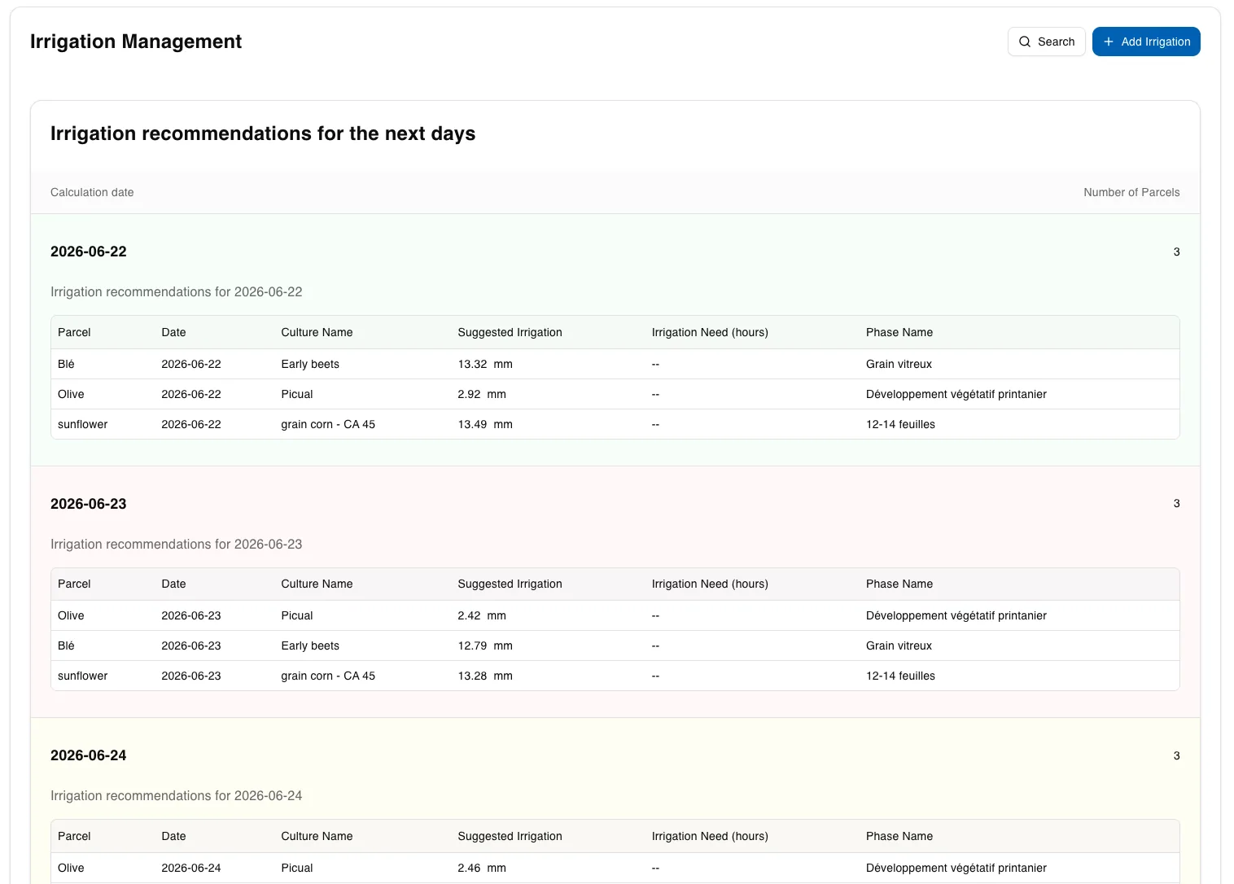Viewport: 1234px width, 884px height.
Task: Click date cell 2026-06-23 in Blé row
Action: [191, 645]
